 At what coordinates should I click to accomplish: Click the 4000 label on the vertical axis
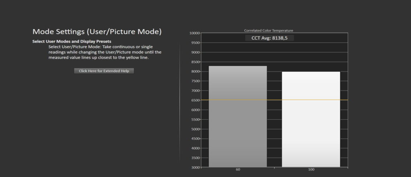pyautogui.click(x=195, y=148)
